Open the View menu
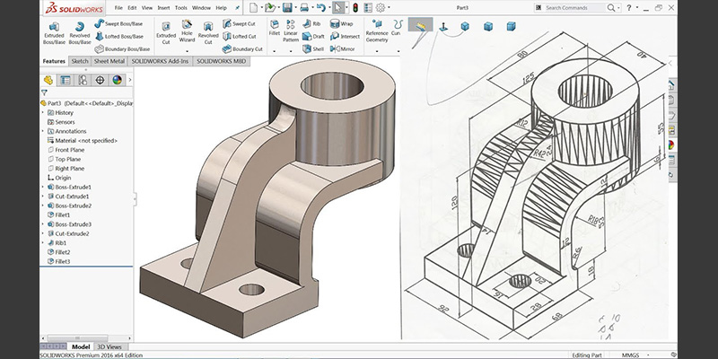718x359 pixels. 147,8
